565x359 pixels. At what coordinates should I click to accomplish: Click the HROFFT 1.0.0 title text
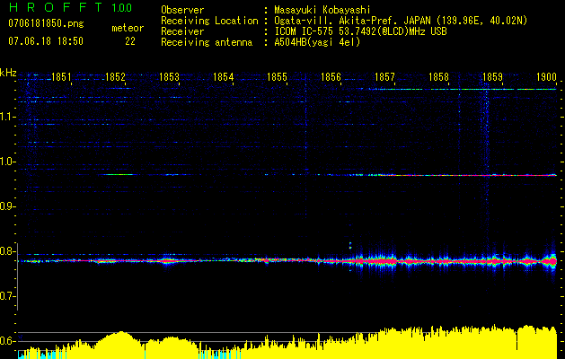pyautogui.click(x=70, y=7)
